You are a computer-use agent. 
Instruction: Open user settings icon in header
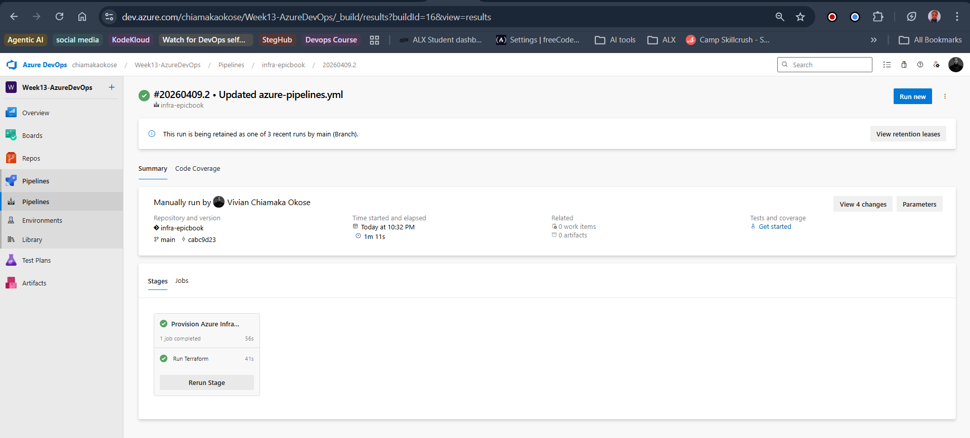pyautogui.click(x=937, y=65)
